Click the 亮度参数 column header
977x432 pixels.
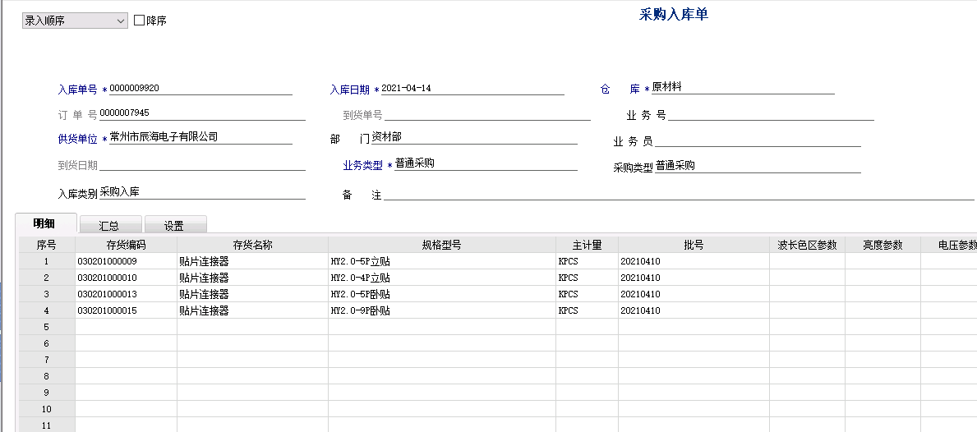click(x=883, y=245)
